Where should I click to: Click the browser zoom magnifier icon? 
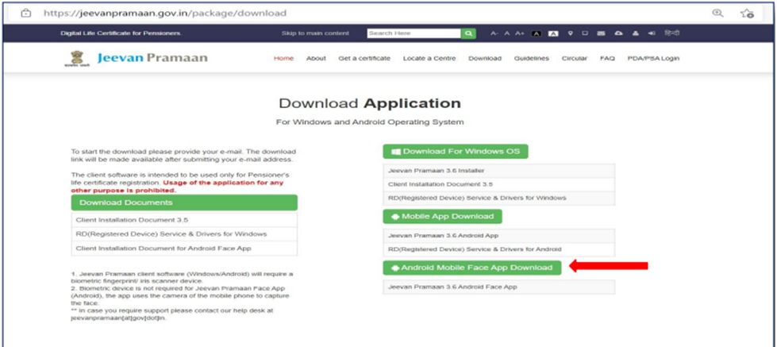[x=717, y=13]
